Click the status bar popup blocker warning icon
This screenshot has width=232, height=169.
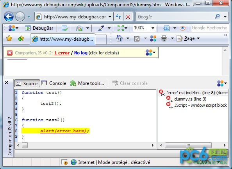[64, 162]
